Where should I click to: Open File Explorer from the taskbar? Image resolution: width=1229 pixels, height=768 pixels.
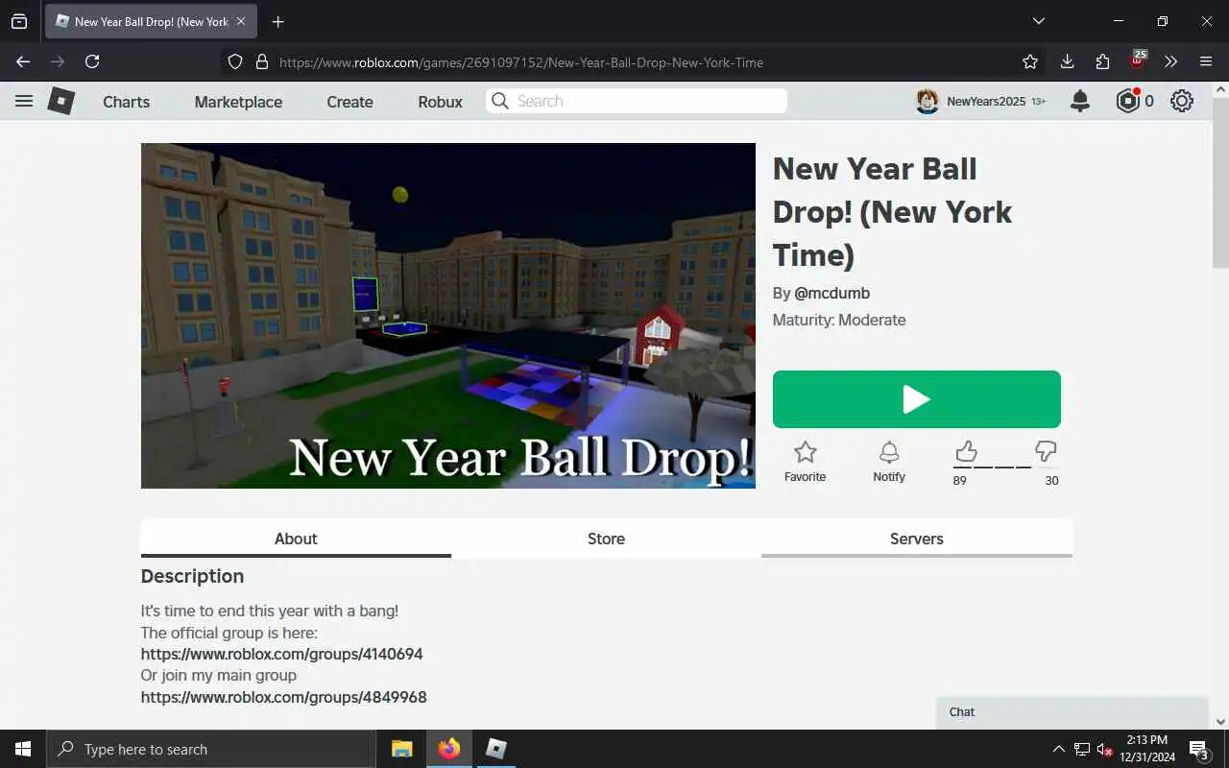401,749
